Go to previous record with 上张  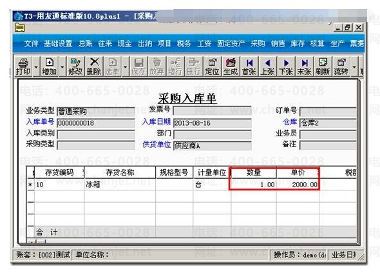click(267, 66)
